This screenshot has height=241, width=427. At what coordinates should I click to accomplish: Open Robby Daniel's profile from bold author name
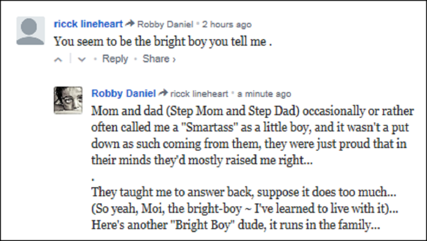point(124,93)
